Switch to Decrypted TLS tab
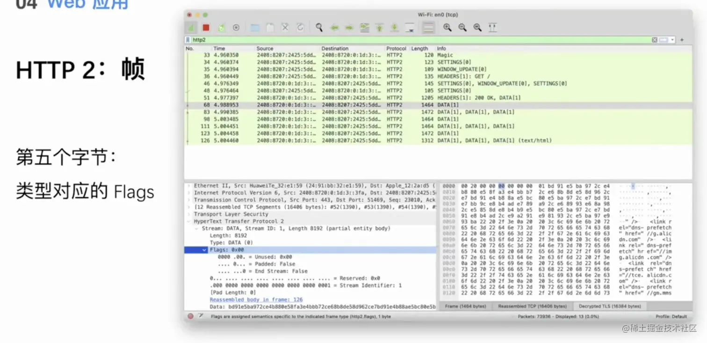 click(610, 307)
